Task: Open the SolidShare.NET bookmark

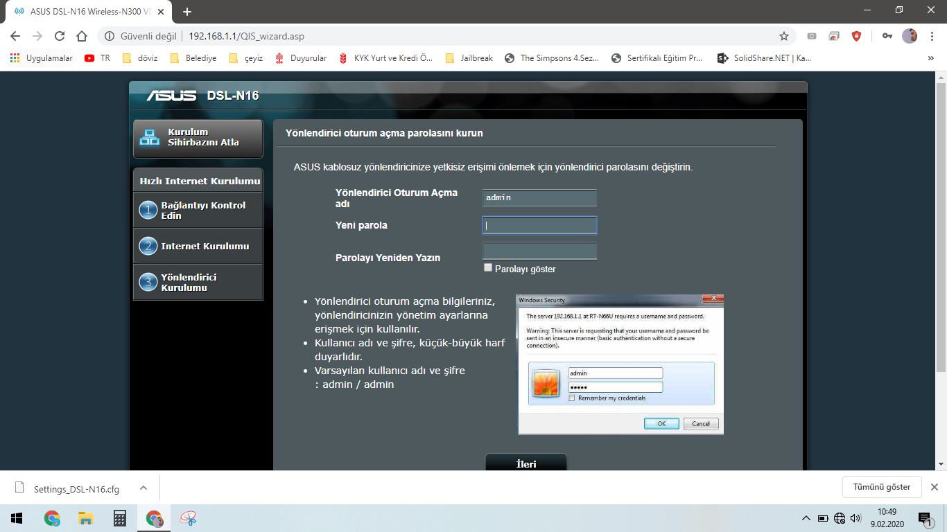Action: (x=764, y=58)
